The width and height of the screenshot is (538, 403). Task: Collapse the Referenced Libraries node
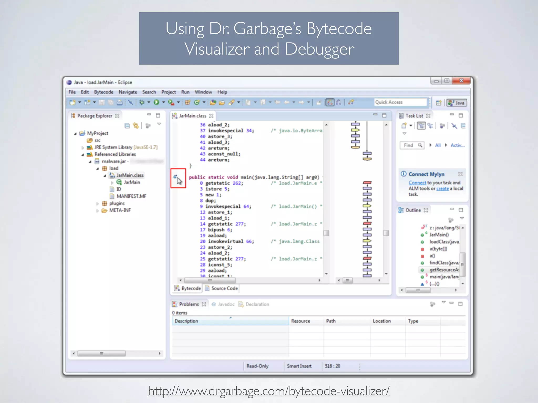coord(82,155)
